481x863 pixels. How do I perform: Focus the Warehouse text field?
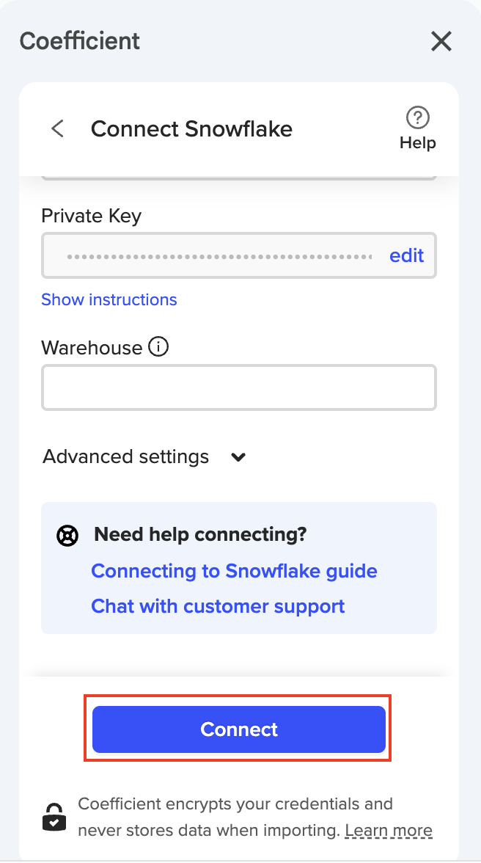239,387
